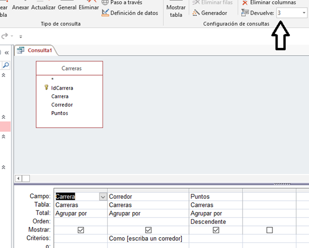Click Agrupar por in Puntos column
The width and height of the screenshot is (309, 248).
(216, 214)
